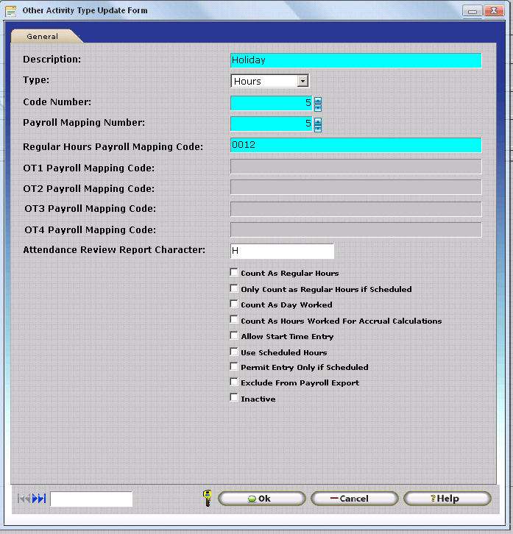The width and height of the screenshot is (513, 534).
Task: Increase Payroll Mapping Number with up arrow
Action: tap(318, 121)
